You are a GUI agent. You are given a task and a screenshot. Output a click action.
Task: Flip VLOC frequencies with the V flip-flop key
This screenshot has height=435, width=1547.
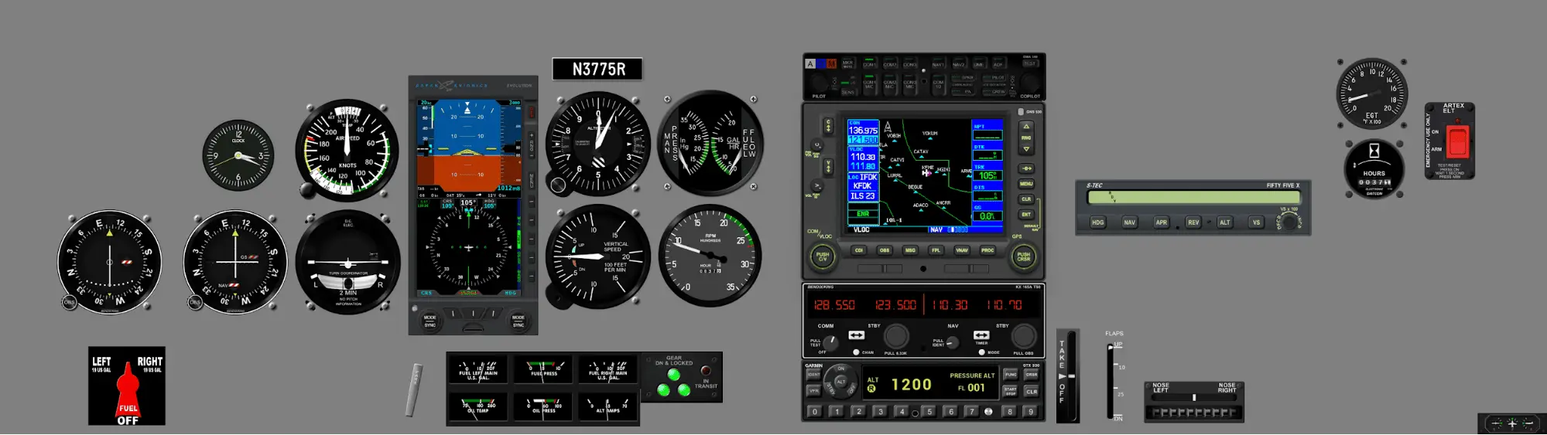click(828, 167)
